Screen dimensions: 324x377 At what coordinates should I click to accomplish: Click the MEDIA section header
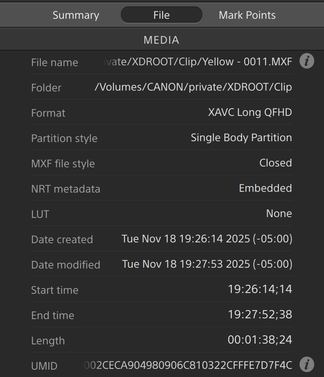point(162,40)
